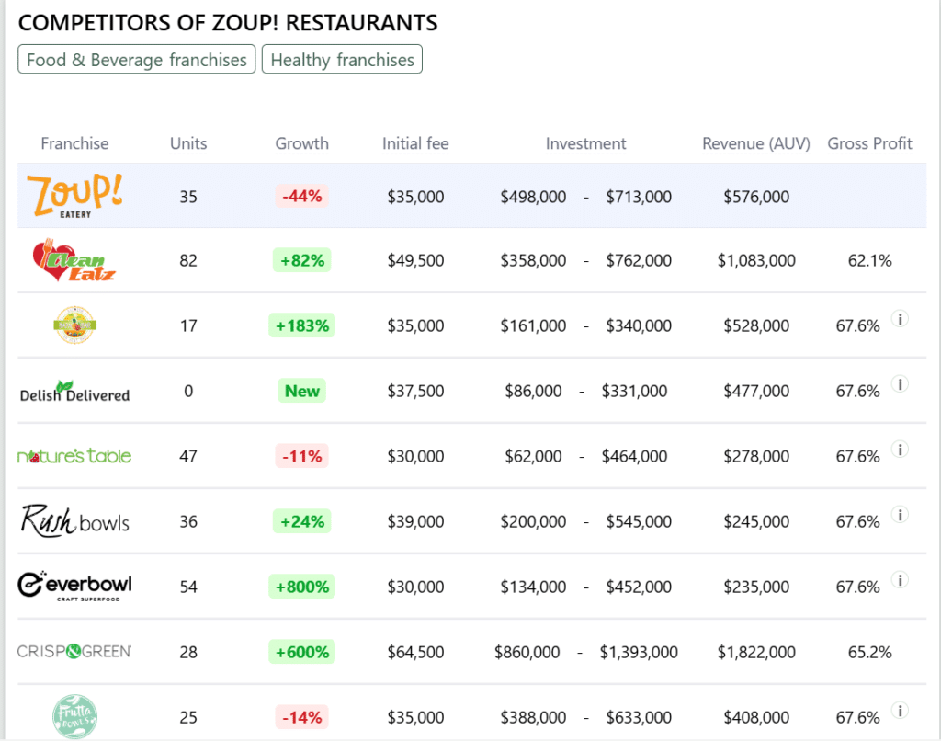
Task: Open the Zoup! Eatery logo
Action: (x=75, y=196)
